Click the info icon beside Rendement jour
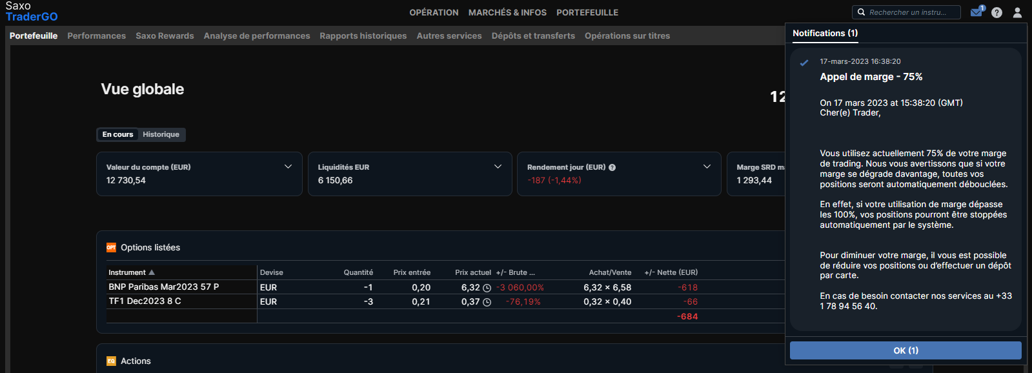Viewport: 1032px width, 373px height. coord(612,167)
